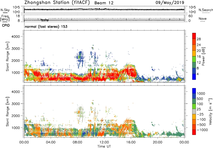This screenshot has width=213, height=148.
Task: Click the Time UT axis label
Action: [x=104, y=146]
